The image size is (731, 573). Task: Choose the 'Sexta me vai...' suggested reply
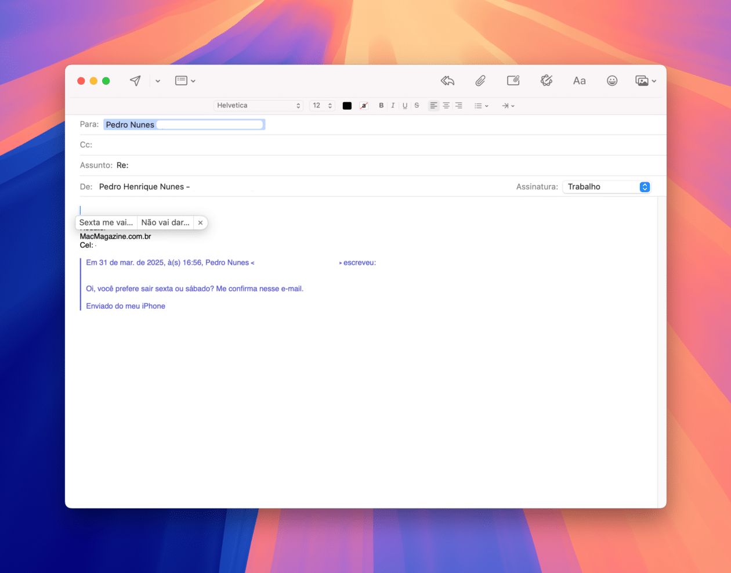[x=106, y=222]
